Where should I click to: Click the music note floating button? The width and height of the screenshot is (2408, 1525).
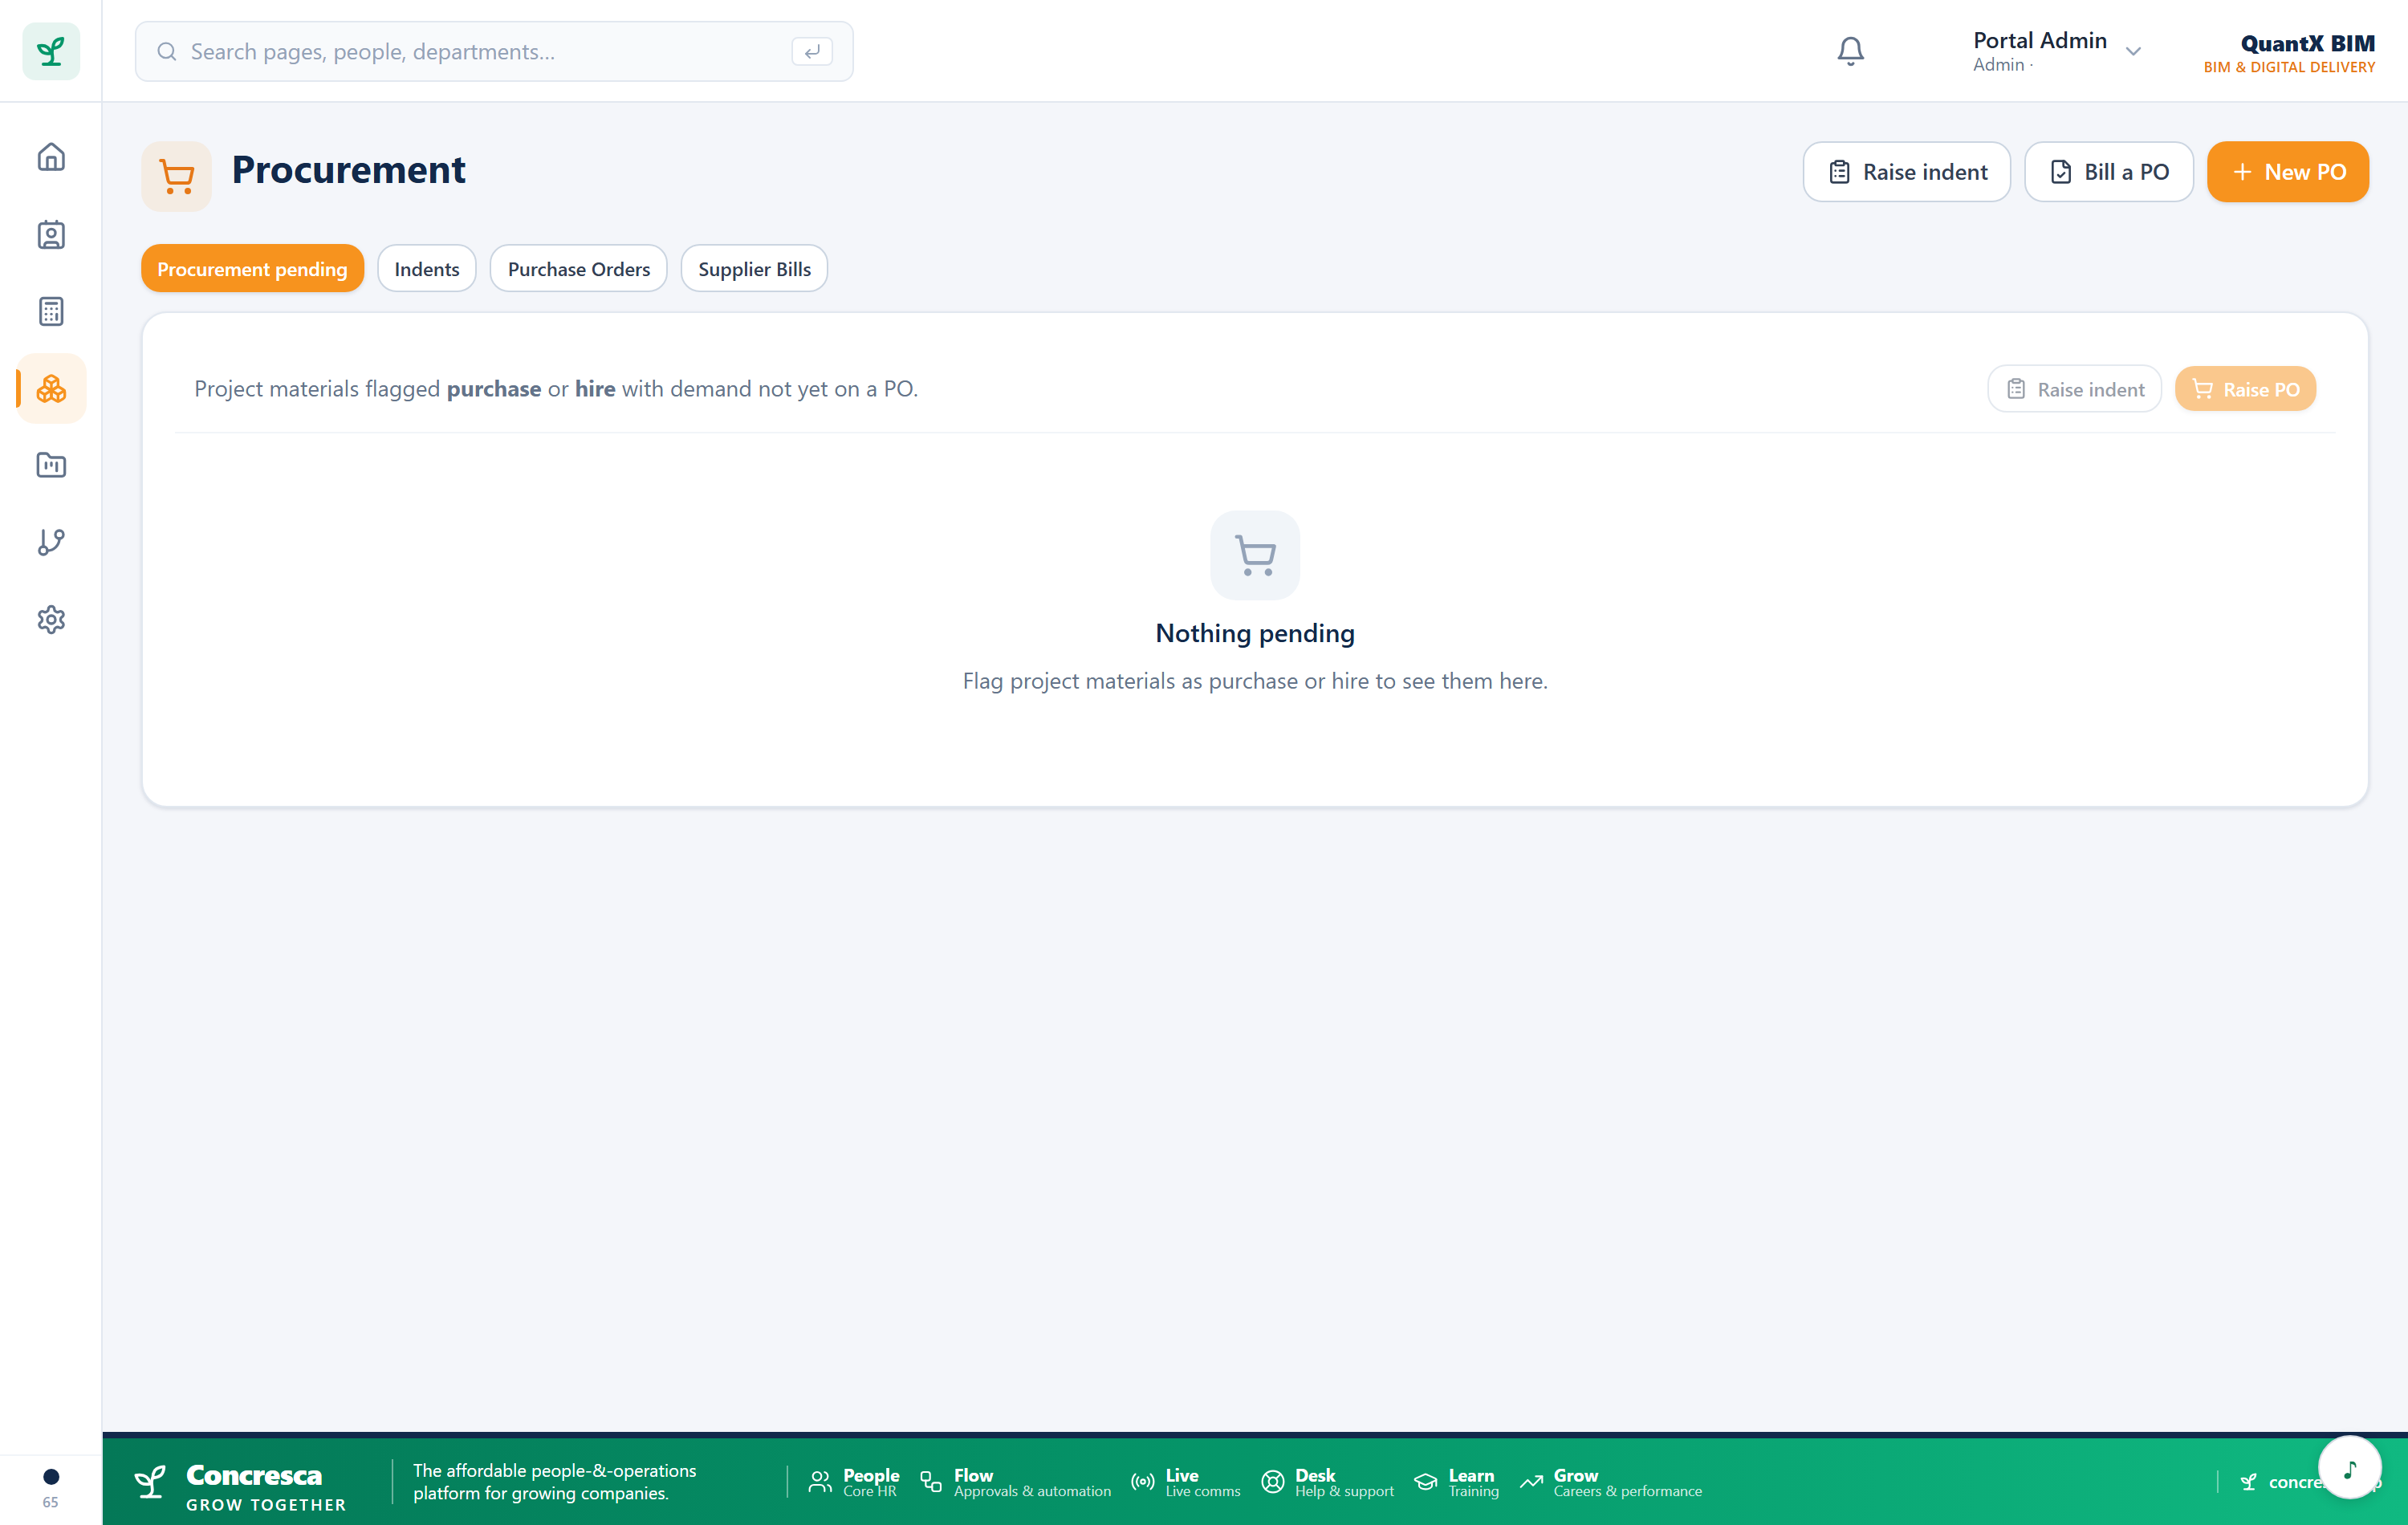pos(2350,1467)
